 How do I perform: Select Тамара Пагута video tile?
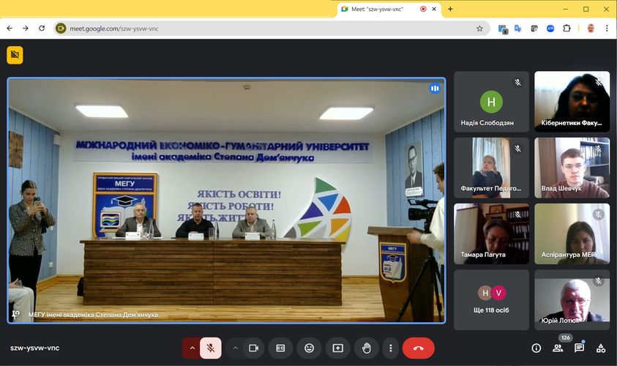(491, 234)
